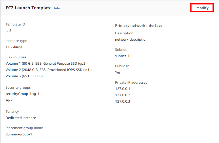Open the Info link beside EC2 Launch Template
The image size is (219, 143).
57,8
